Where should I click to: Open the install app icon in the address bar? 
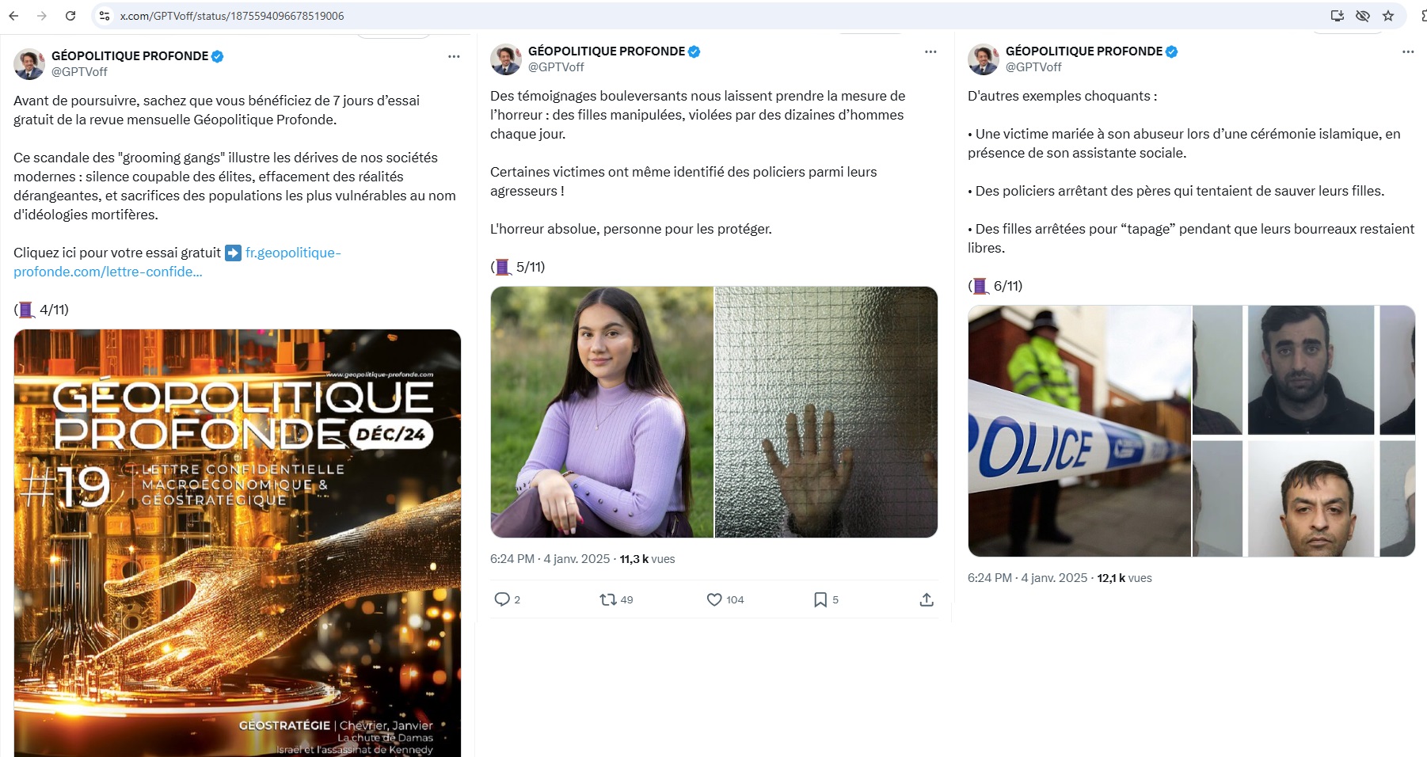(x=1338, y=16)
